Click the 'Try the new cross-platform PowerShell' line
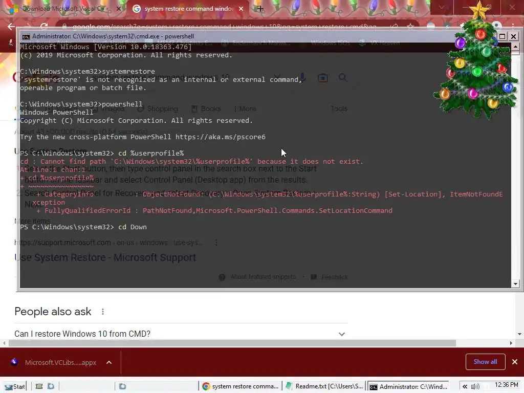524x393 pixels. (143, 137)
